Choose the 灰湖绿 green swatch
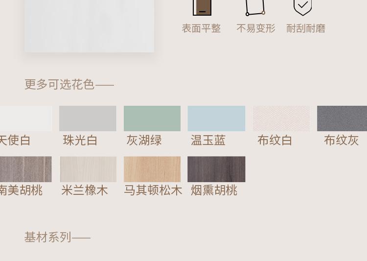The height and width of the screenshot is (261, 367). click(x=152, y=119)
